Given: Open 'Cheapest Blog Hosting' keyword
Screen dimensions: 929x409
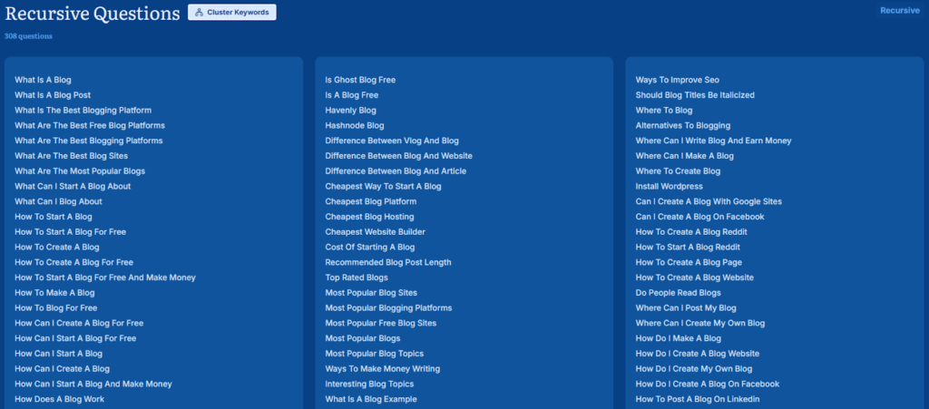Looking at the screenshot, I should tap(369, 217).
